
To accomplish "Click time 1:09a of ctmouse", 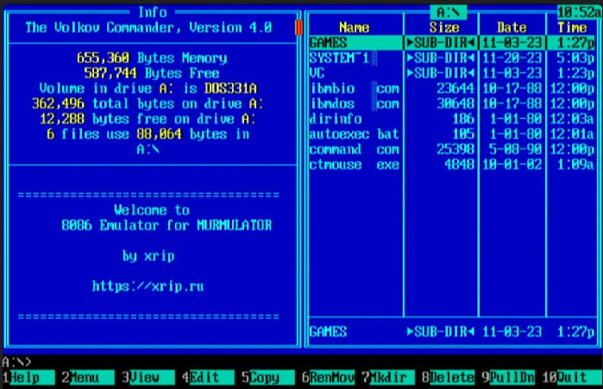I will tap(575, 165).
